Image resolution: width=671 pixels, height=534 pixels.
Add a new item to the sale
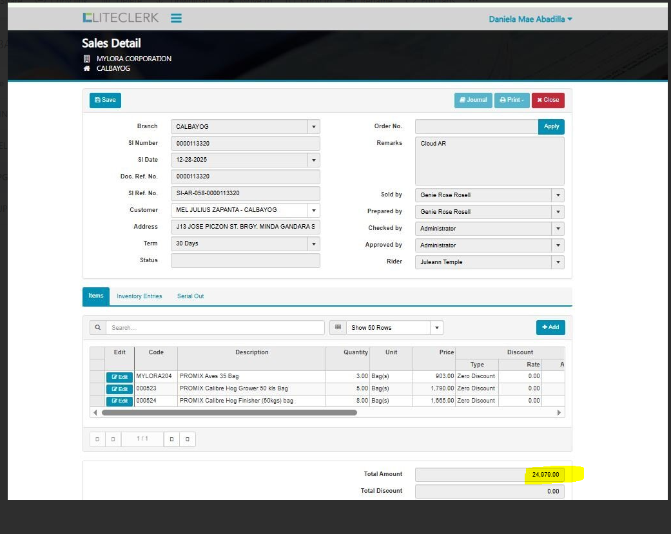click(550, 327)
